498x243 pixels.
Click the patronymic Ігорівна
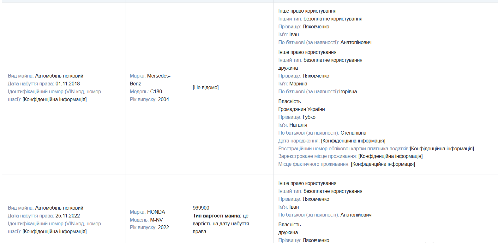point(348,92)
